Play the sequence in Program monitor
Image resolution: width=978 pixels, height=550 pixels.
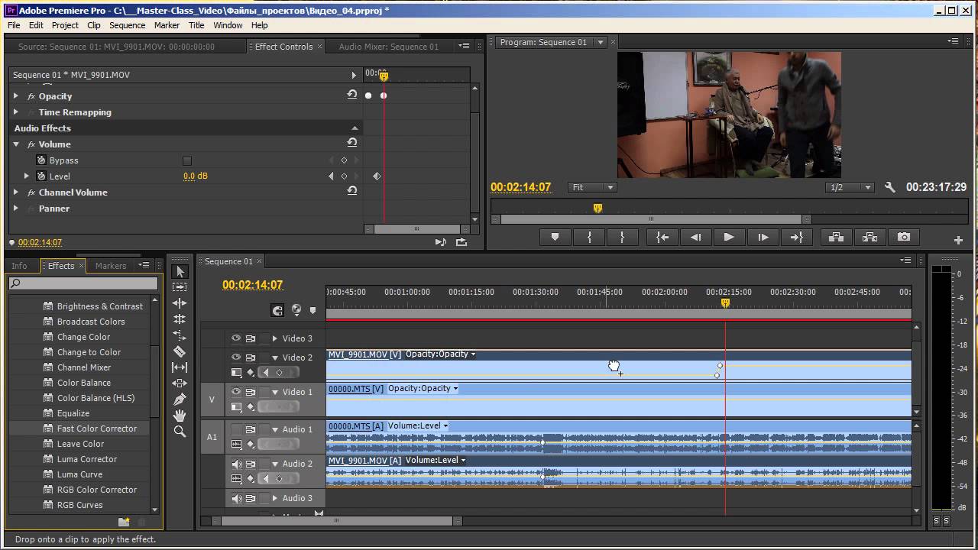tap(729, 238)
